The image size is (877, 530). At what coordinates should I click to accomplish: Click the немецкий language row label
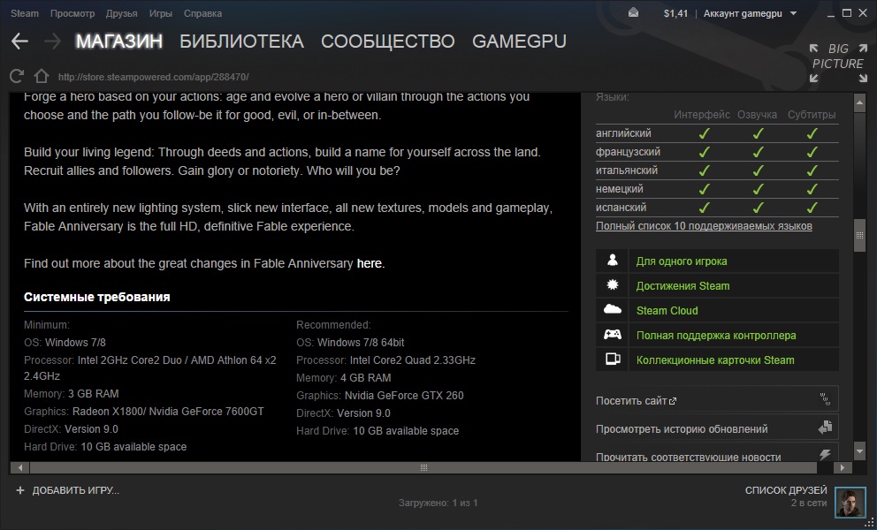(619, 189)
